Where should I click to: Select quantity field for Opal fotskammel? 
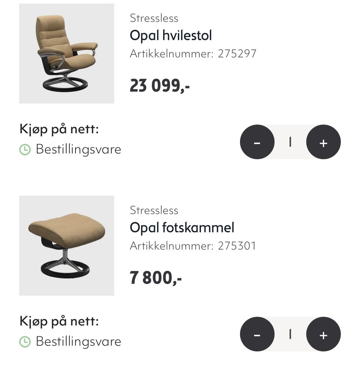point(290,334)
